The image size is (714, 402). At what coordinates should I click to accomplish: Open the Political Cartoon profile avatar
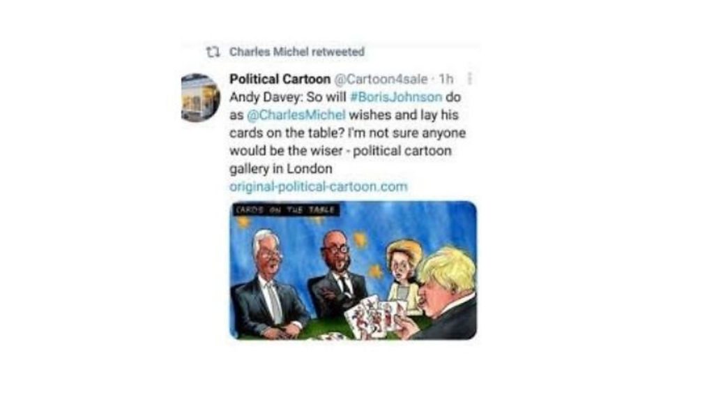(200, 98)
